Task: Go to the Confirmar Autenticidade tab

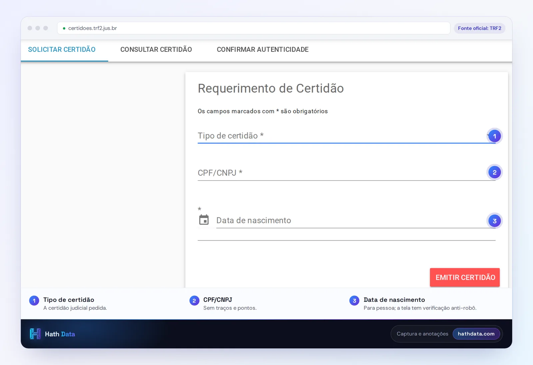Action: 263,50
